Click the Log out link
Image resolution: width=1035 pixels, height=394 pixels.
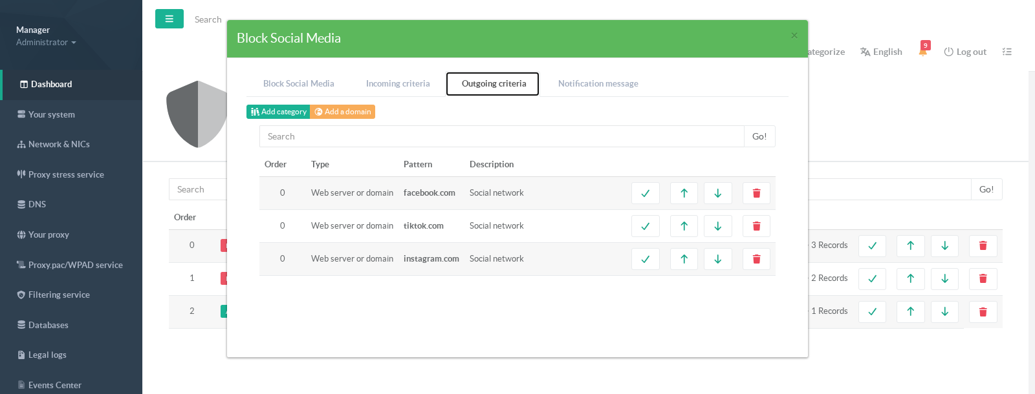(965, 52)
